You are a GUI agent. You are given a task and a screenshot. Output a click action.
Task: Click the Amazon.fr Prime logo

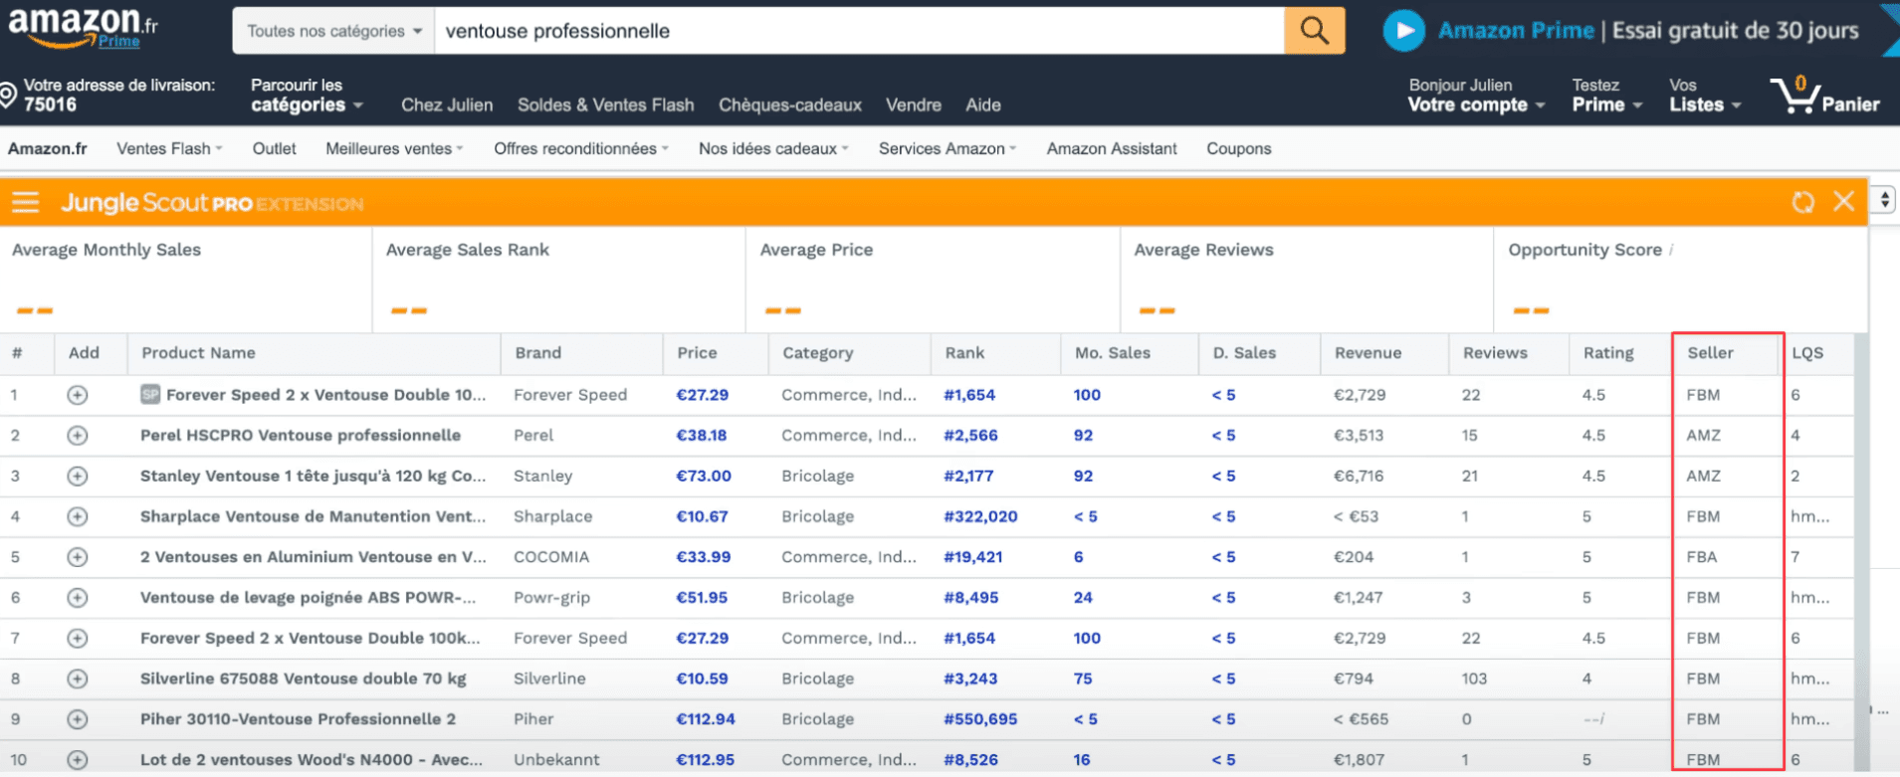[x=84, y=28]
